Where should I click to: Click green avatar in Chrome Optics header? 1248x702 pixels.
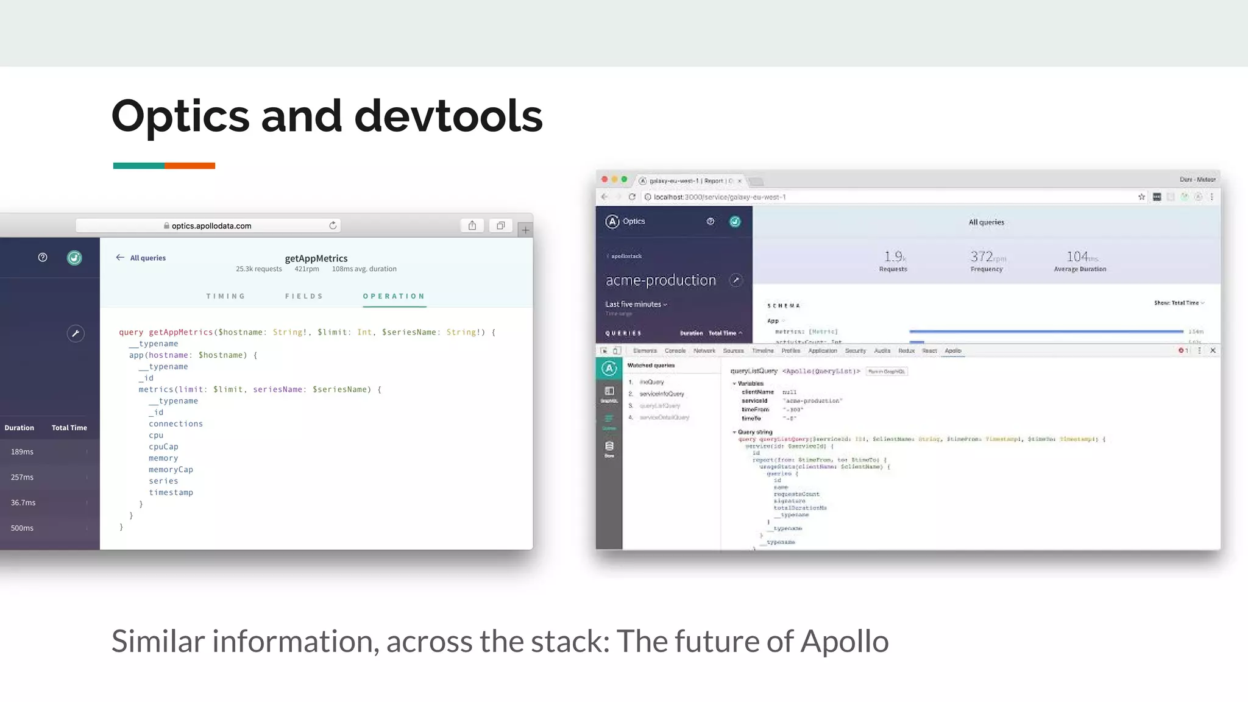pyautogui.click(x=736, y=221)
